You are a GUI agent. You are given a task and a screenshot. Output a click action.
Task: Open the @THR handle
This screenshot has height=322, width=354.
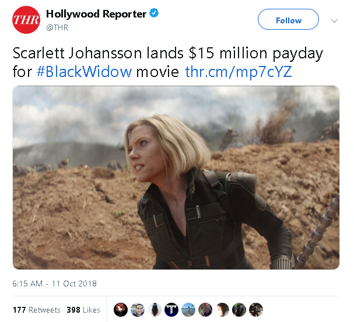pos(57,27)
